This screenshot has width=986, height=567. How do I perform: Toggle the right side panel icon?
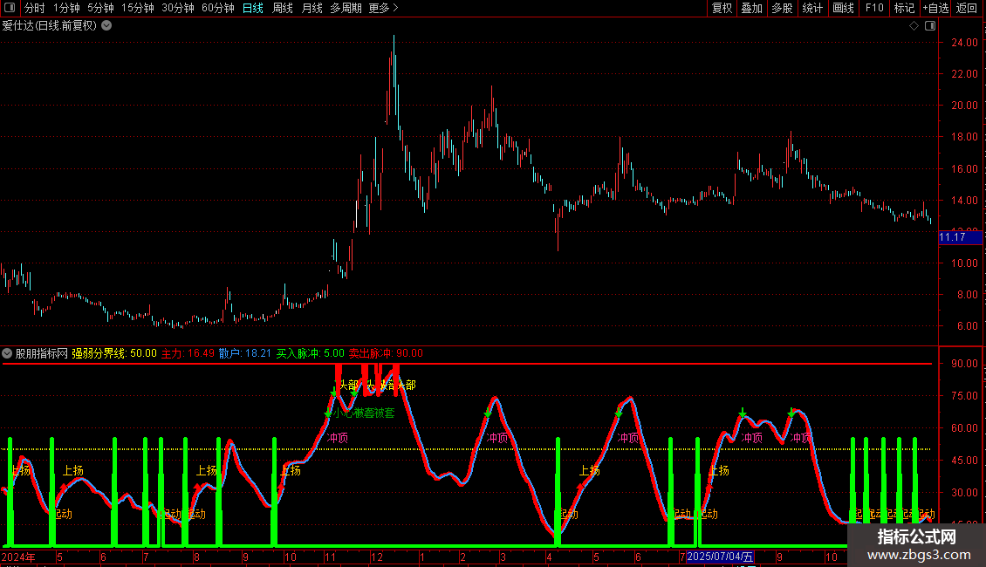[x=930, y=26]
